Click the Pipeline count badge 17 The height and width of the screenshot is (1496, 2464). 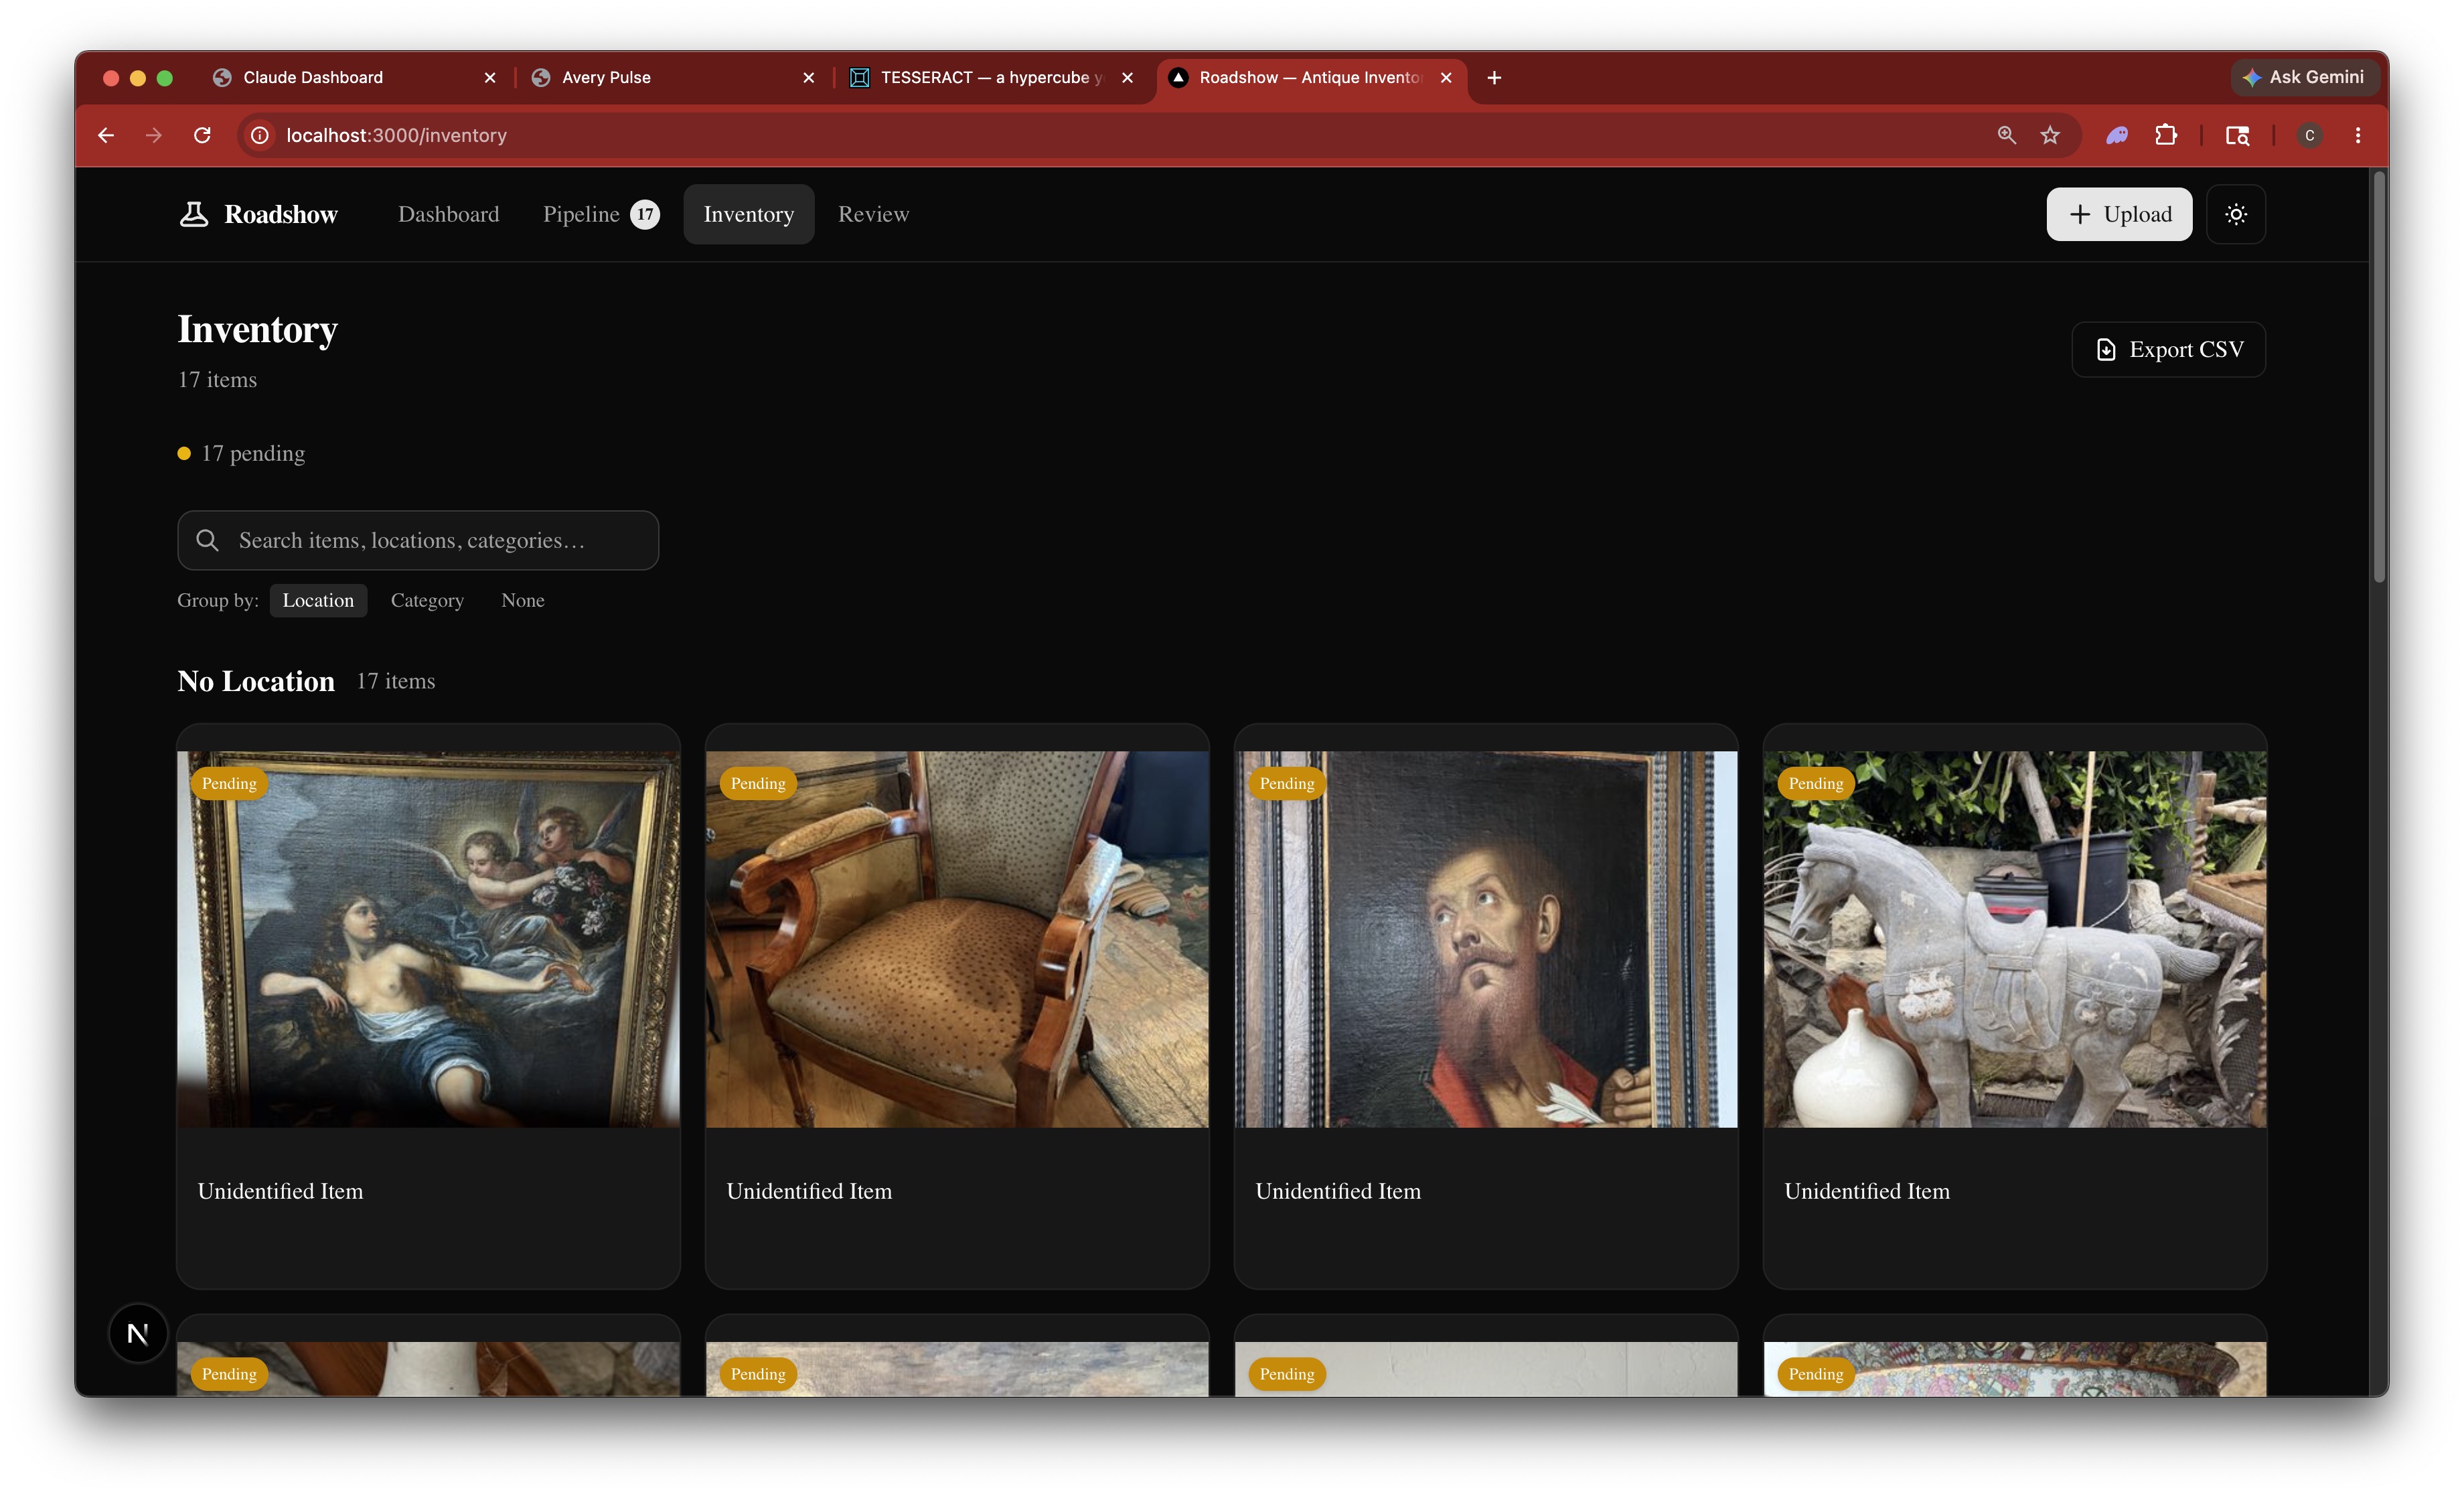click(645, 214)
